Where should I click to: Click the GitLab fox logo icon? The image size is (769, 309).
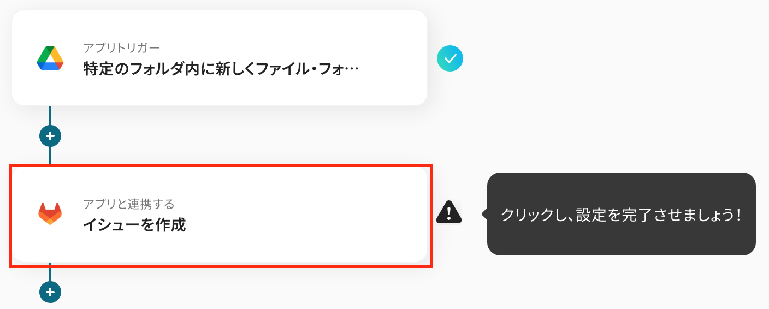click(x=50, y=213)
